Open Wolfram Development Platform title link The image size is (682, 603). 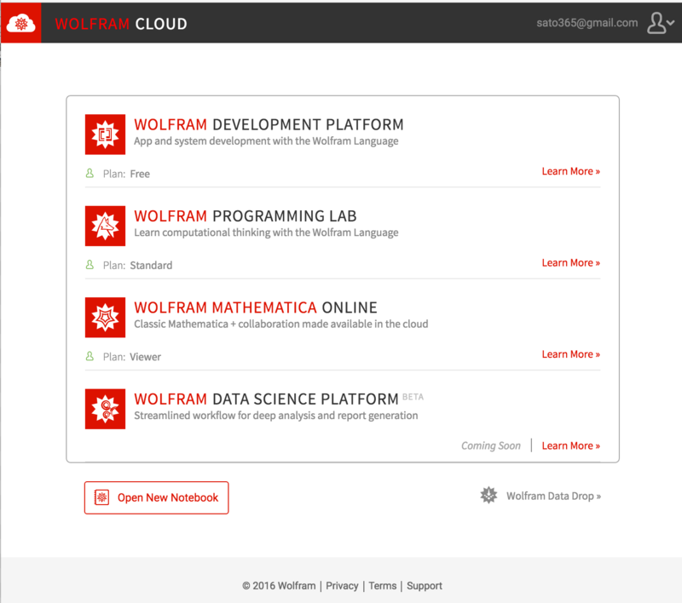[269, 124]
